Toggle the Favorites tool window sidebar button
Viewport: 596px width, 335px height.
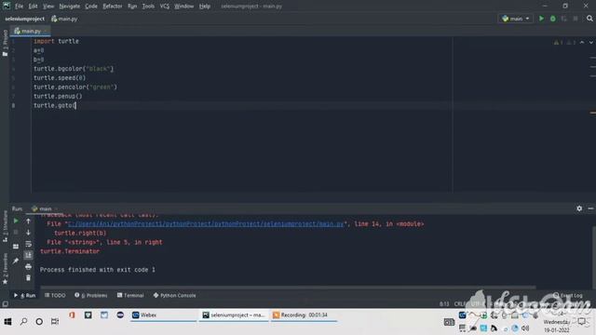pyautogui.click(x=5, y=269)
